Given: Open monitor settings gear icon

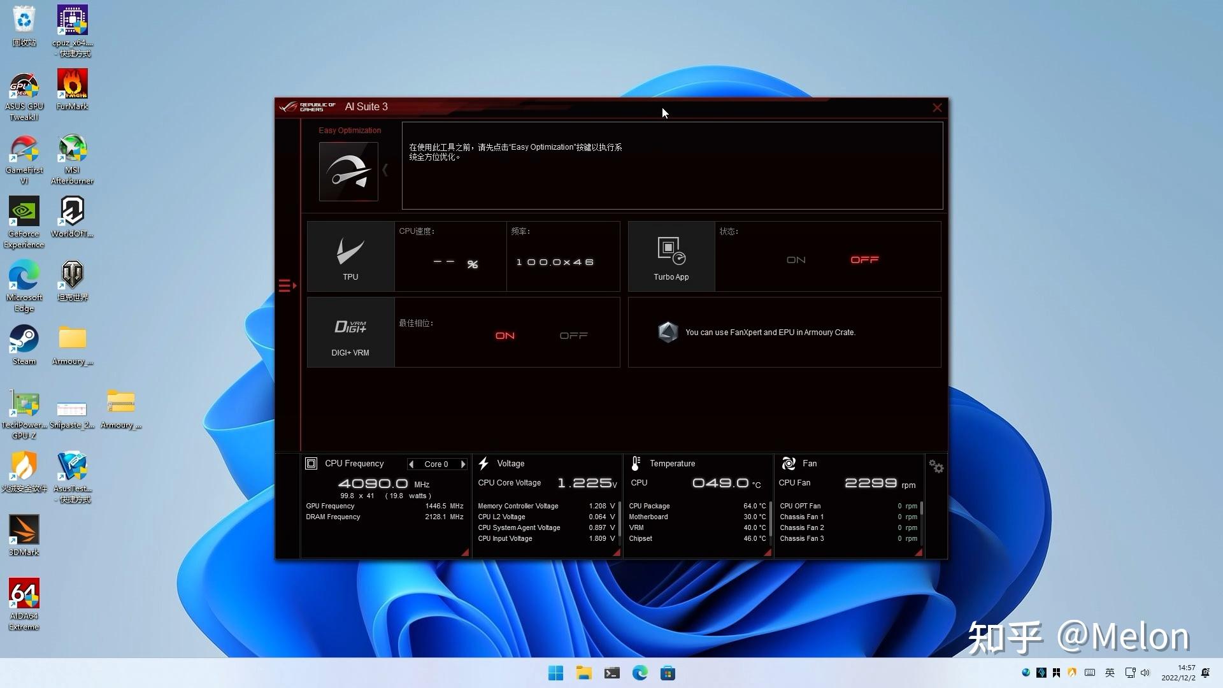Looking at the screenshot, I should coord(936,466).
